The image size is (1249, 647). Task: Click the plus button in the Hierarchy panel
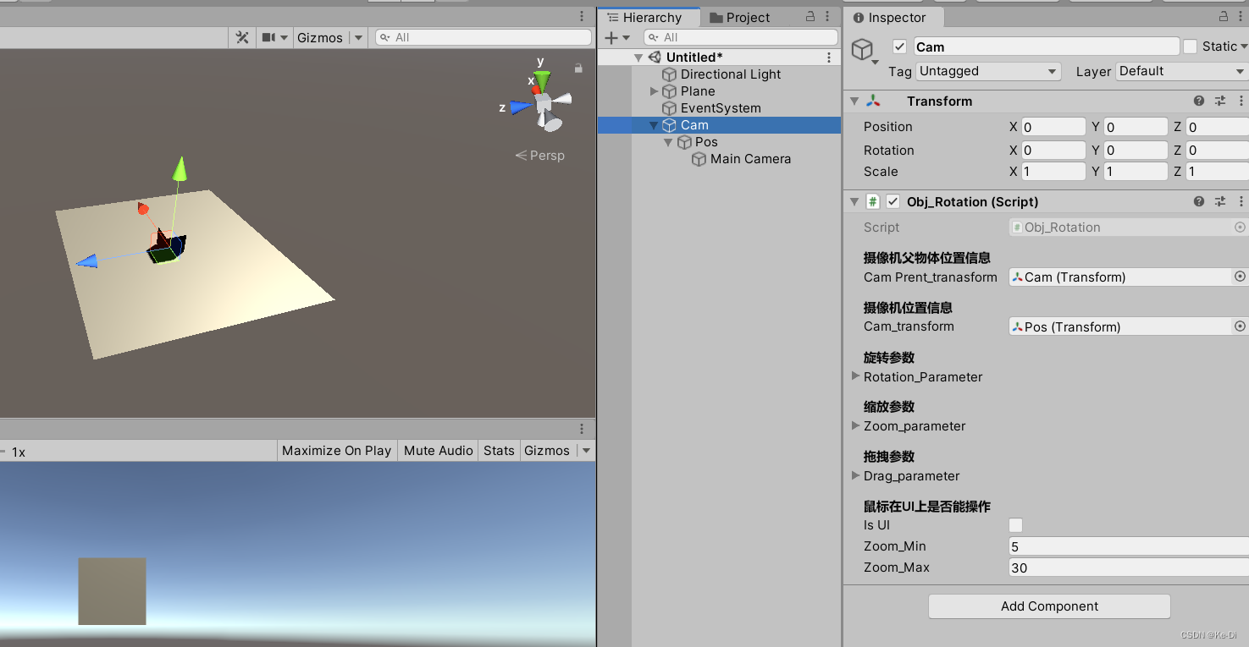(x=611, y=37)
